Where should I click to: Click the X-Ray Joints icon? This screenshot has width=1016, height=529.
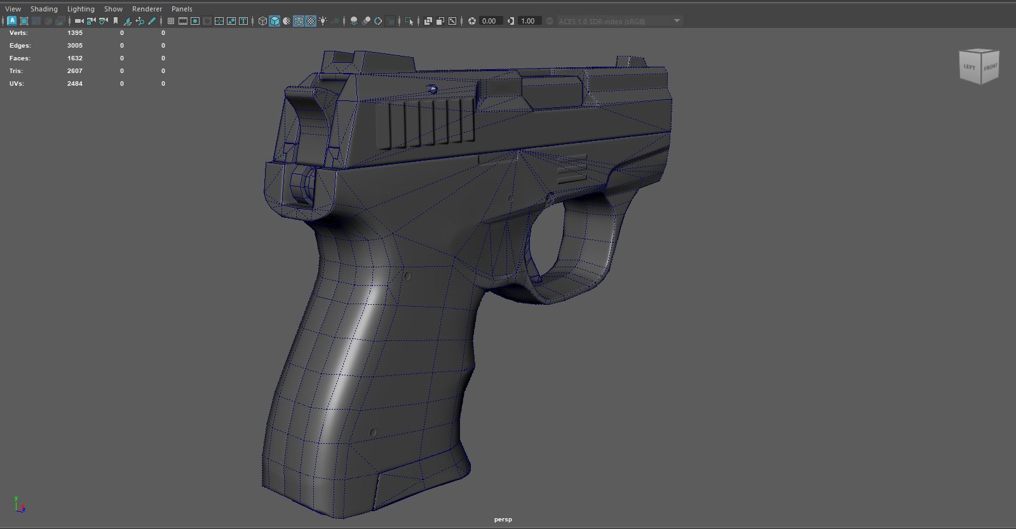pos(452,21)
